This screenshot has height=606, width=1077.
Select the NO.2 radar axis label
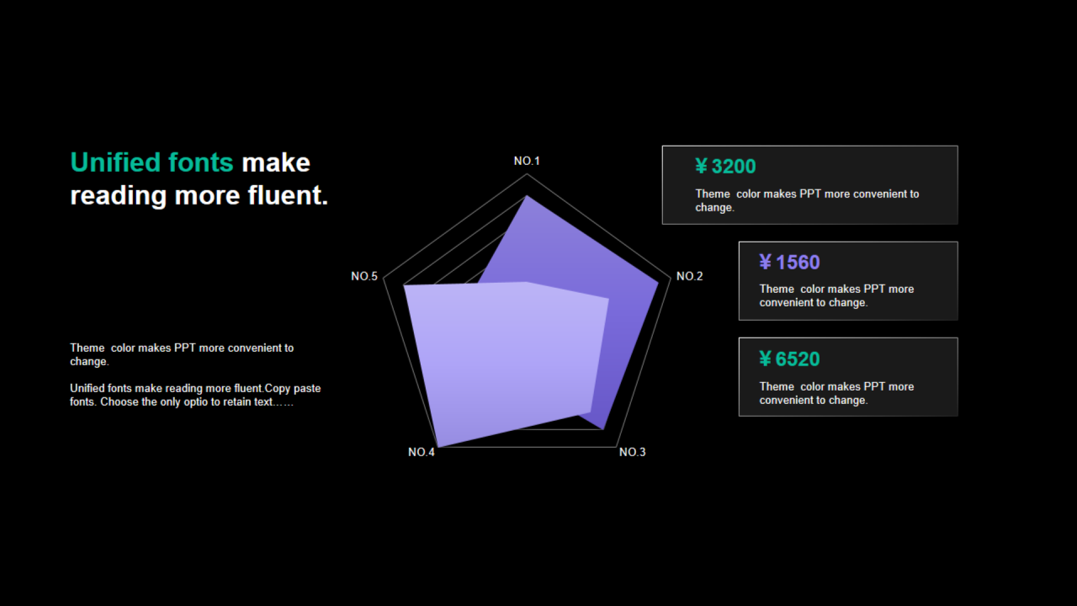click(x=689, y=276)
